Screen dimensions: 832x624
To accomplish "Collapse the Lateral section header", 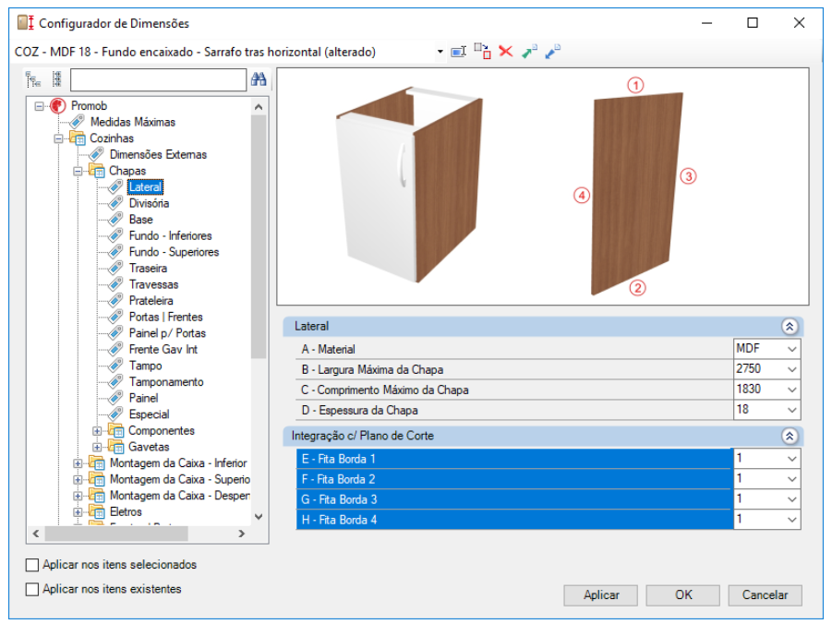I will click(789, 326).
